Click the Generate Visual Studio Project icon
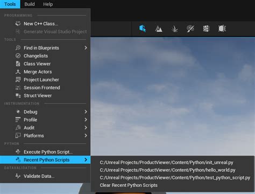Screen dimensions: 255x194 (x=18, y=32)
